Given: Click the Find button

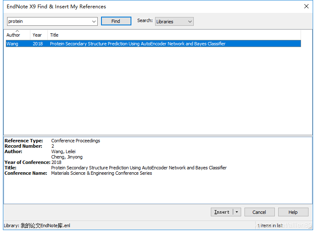Looking at the screenshot, I should tap(116, 21).
